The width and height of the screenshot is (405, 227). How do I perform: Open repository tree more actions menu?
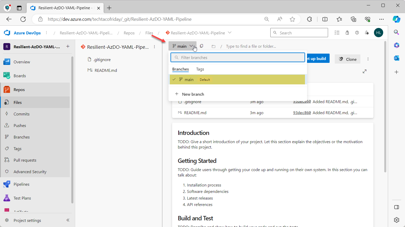pyautogui.click(x=154, y=47)
